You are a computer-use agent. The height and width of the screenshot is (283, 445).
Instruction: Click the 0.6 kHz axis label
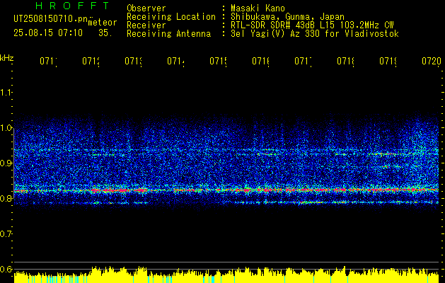click(6, 269)
